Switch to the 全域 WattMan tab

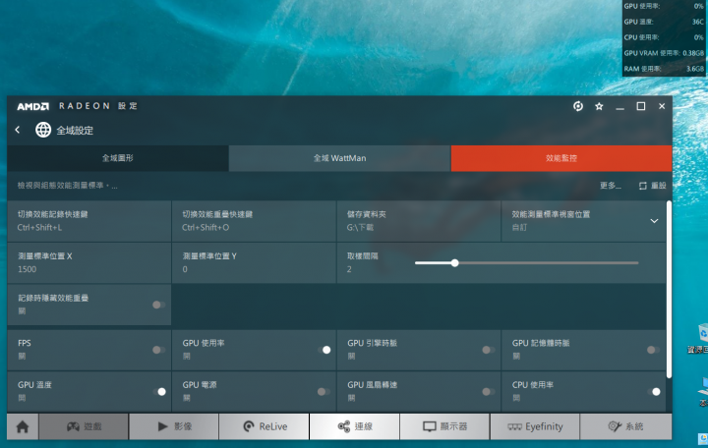[x=339, y=158]
